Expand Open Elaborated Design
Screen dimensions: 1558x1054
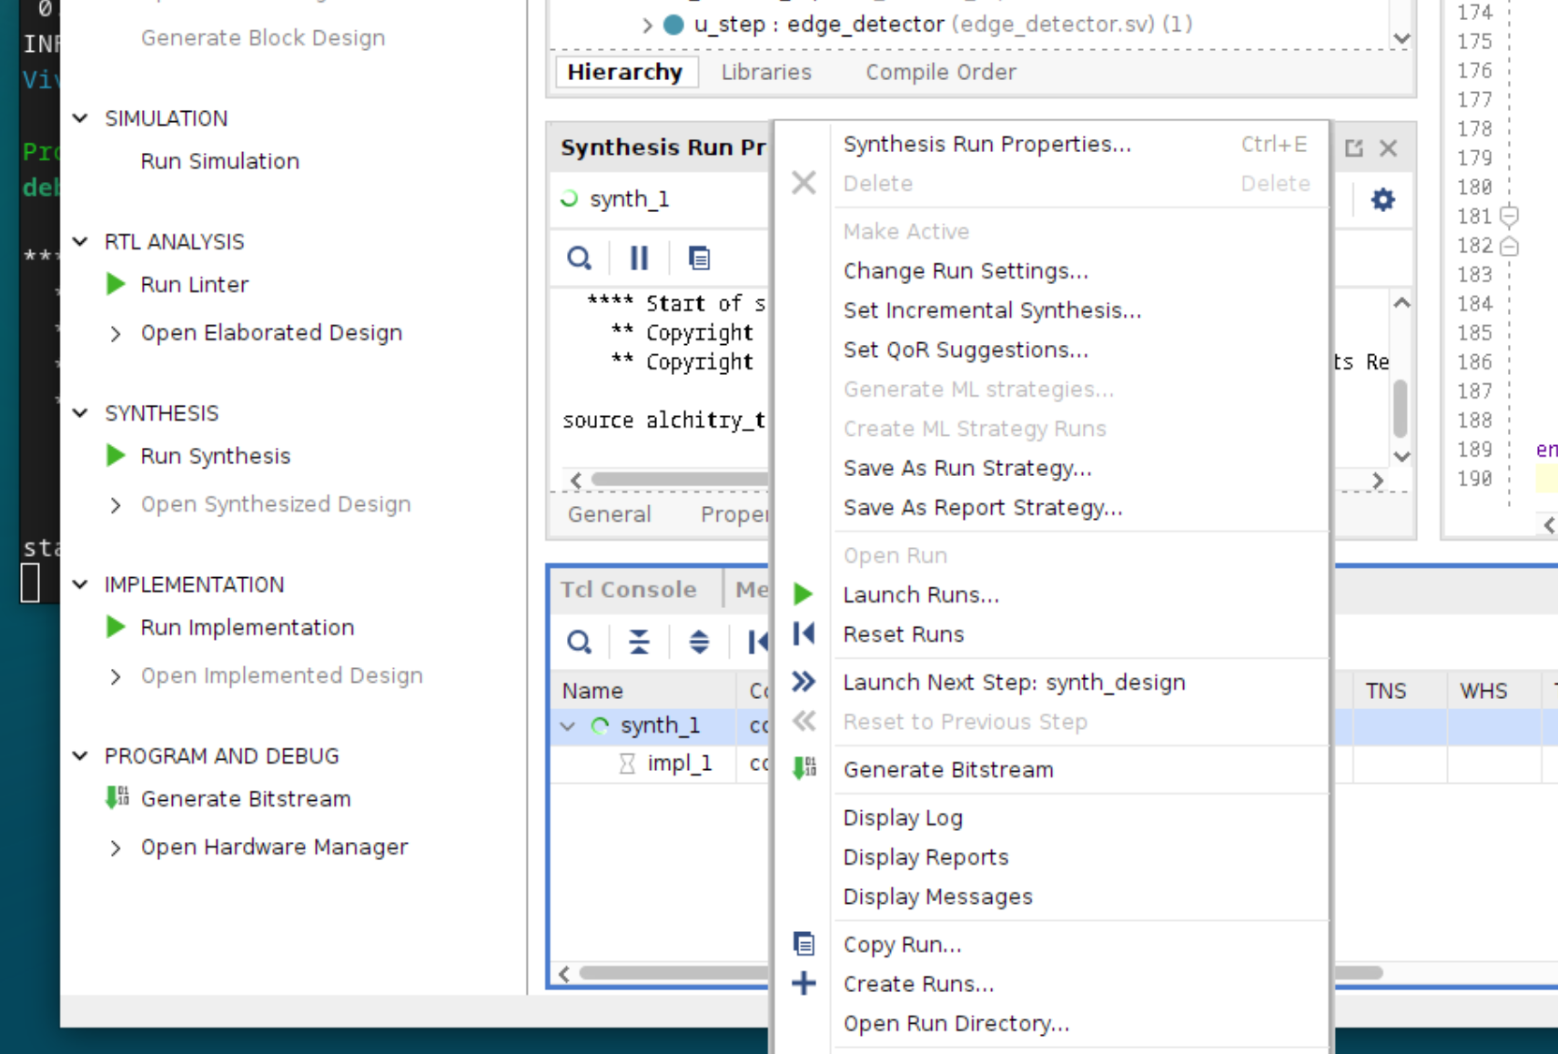point(116,333)
